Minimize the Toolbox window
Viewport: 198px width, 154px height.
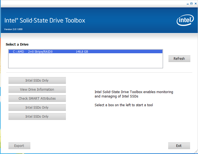click(x=188, y=4)
